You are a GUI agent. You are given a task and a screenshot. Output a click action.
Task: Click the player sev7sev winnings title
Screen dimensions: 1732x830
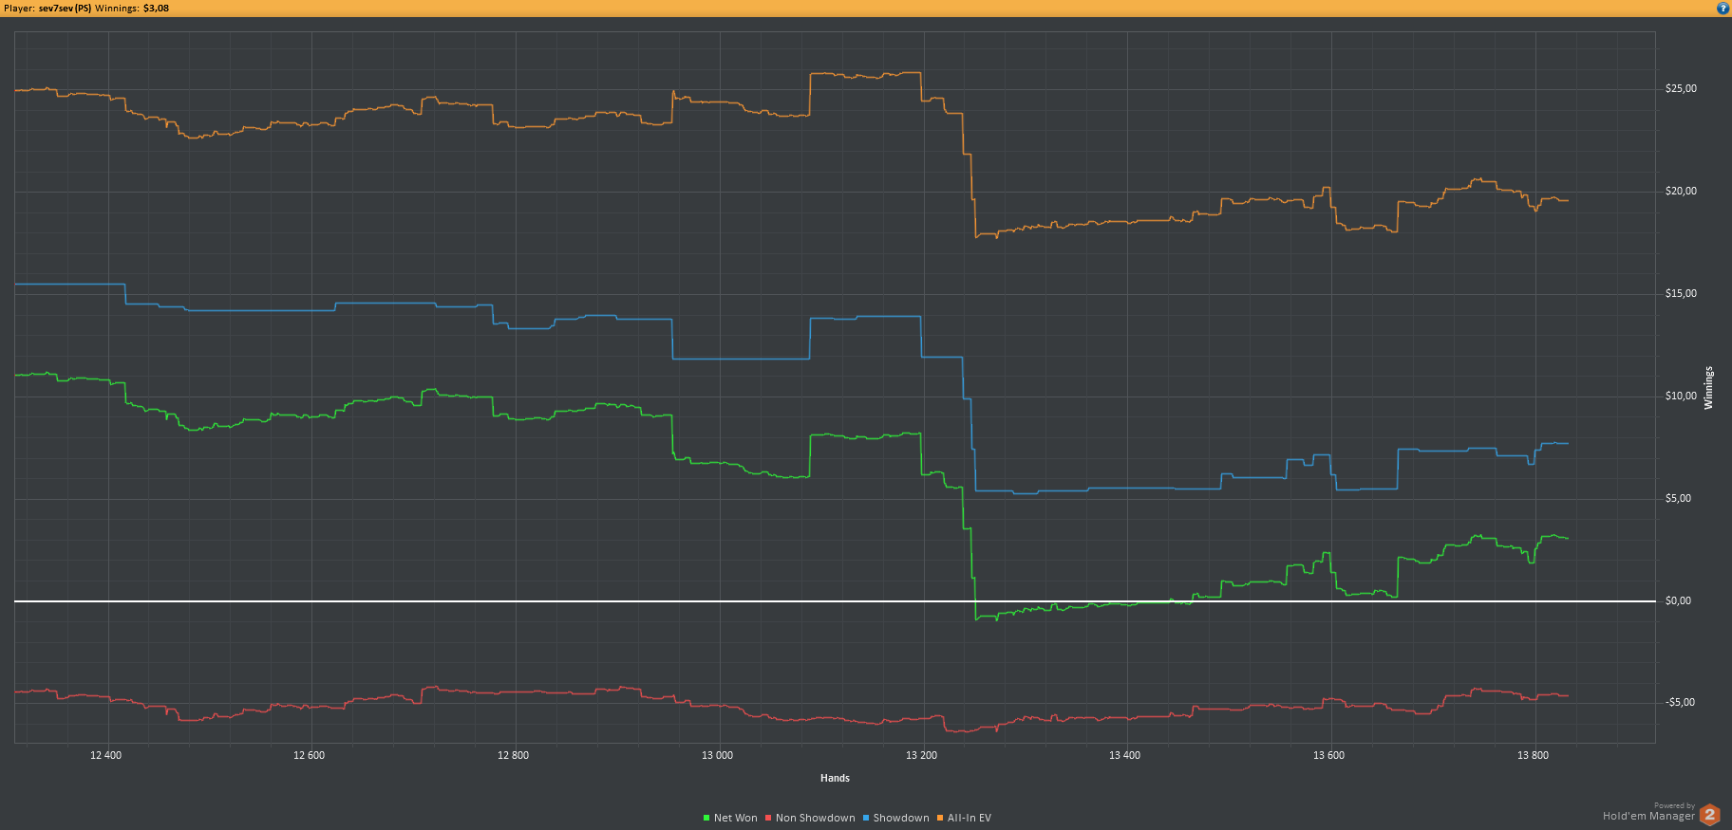(86, 8)
